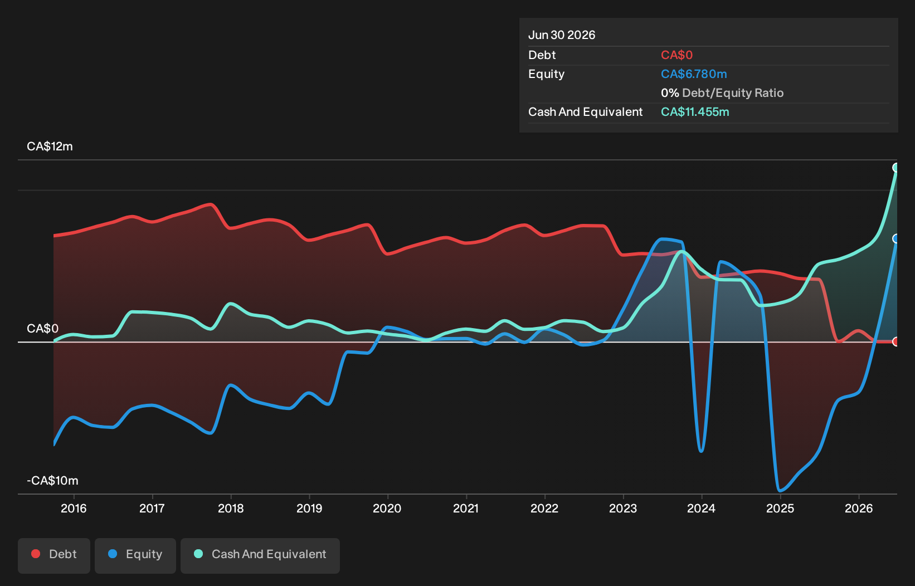Click the 2020 x-axis label
915x586 pixels.
387,508
